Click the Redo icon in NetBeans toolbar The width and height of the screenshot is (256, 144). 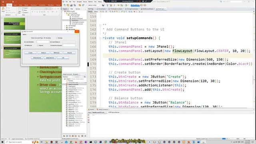pos(83,5)
